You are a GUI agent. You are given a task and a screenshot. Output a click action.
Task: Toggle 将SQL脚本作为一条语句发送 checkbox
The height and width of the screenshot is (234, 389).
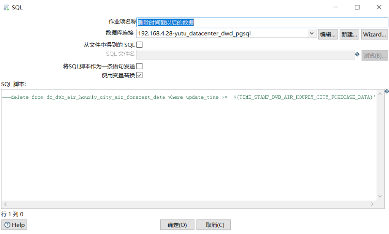point(139,66)
